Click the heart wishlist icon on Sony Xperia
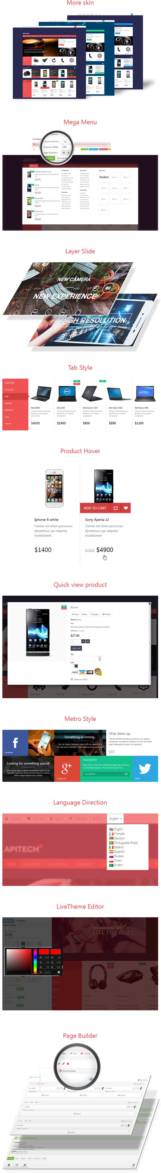Viewport: 161px width, 1173px height. [x=126, y=508]
